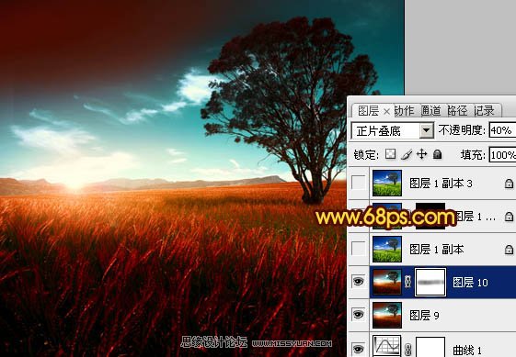The image size is (516, 357).
Task: Select the 图层 9 layer name
Action: point(424,316)
